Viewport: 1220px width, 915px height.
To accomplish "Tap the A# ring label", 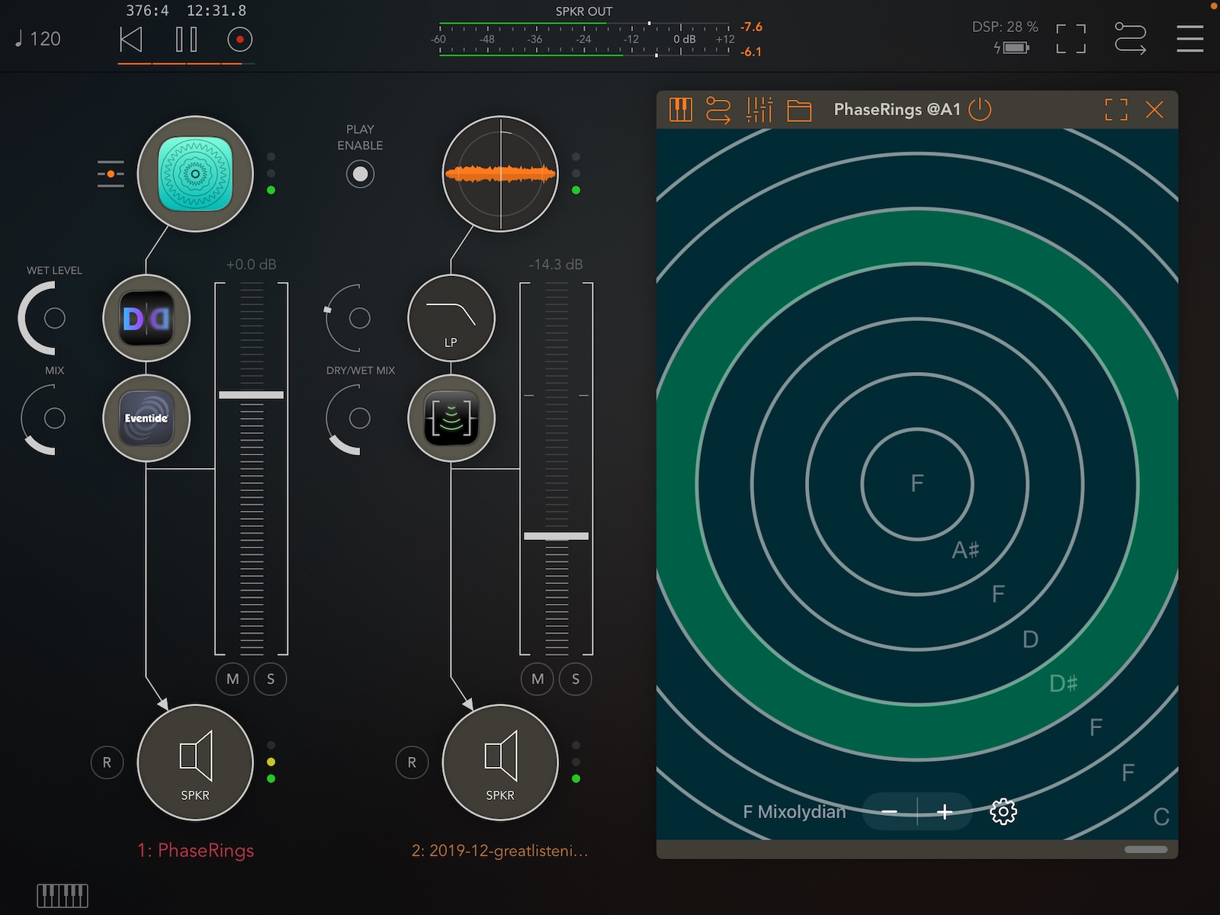I will tap(965, 549).
